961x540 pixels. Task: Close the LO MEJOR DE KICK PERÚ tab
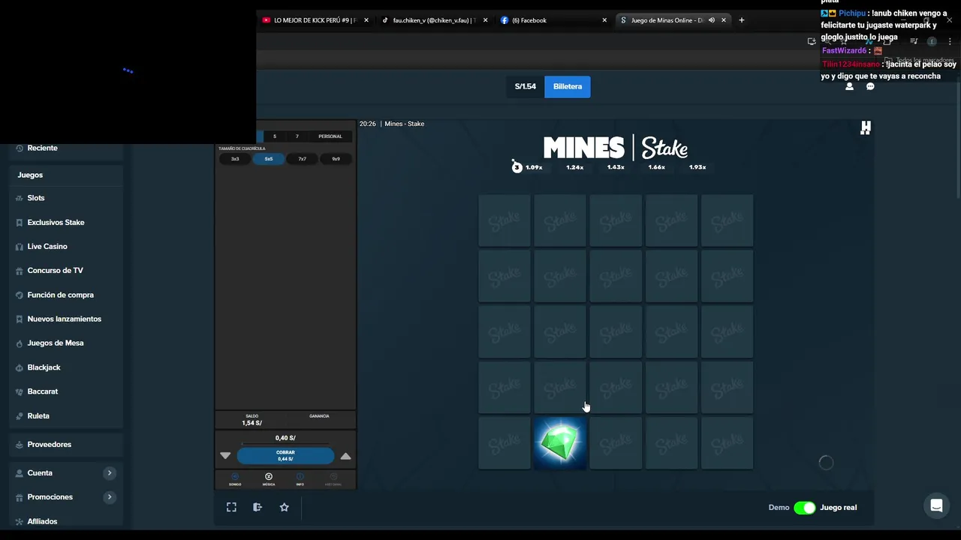pos(366,20)
